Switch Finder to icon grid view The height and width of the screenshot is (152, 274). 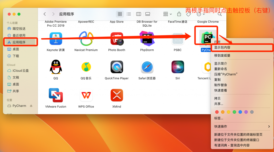pyautogui.click(x=120, y=14)
